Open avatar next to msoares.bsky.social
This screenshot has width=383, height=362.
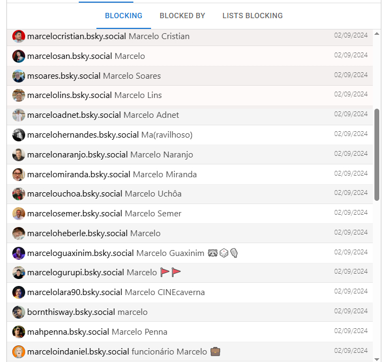[19, 76]
